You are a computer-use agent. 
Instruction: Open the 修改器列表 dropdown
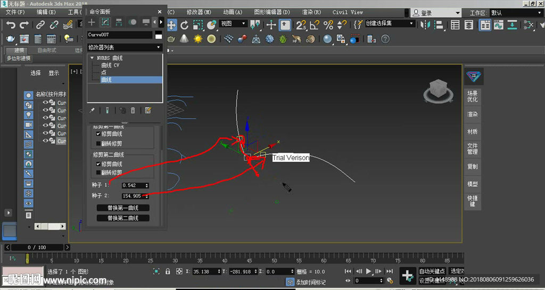point(125,47)
